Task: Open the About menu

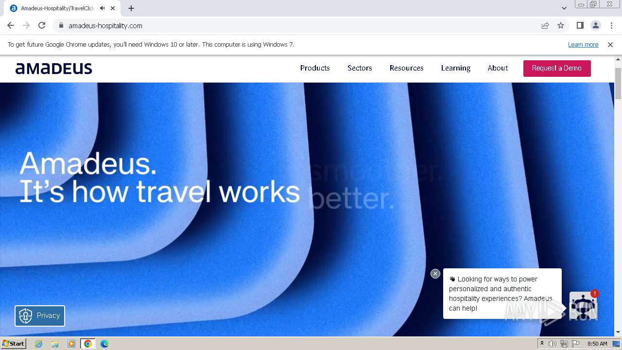Action: click(498, 68)
